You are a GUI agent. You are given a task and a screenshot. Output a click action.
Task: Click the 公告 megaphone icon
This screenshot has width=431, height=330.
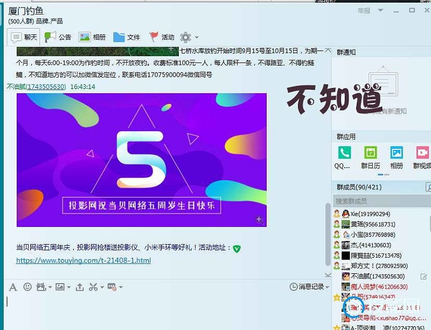tap(50, 37)
